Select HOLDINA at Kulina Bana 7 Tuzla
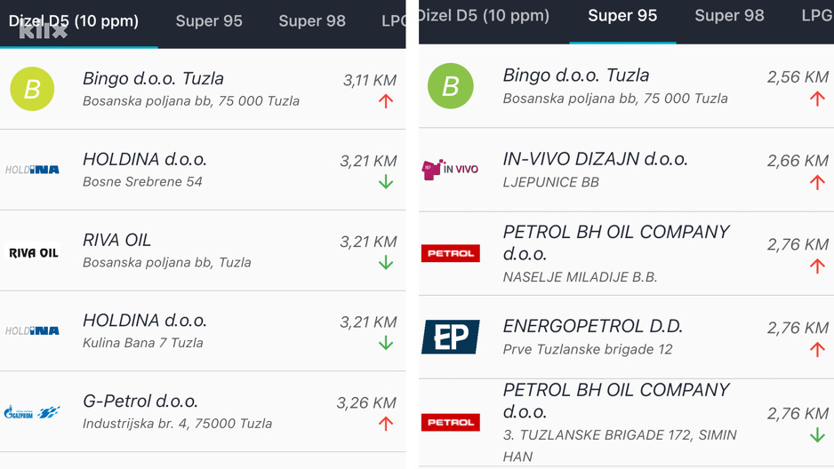 click(x=144, y=321)
